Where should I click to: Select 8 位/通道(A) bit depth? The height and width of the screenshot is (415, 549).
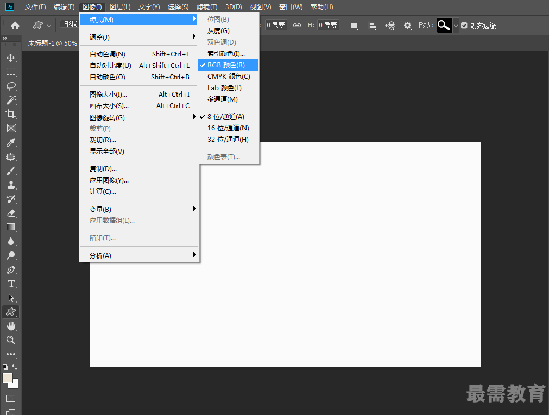pyautogui.click(x=228, y=117)
